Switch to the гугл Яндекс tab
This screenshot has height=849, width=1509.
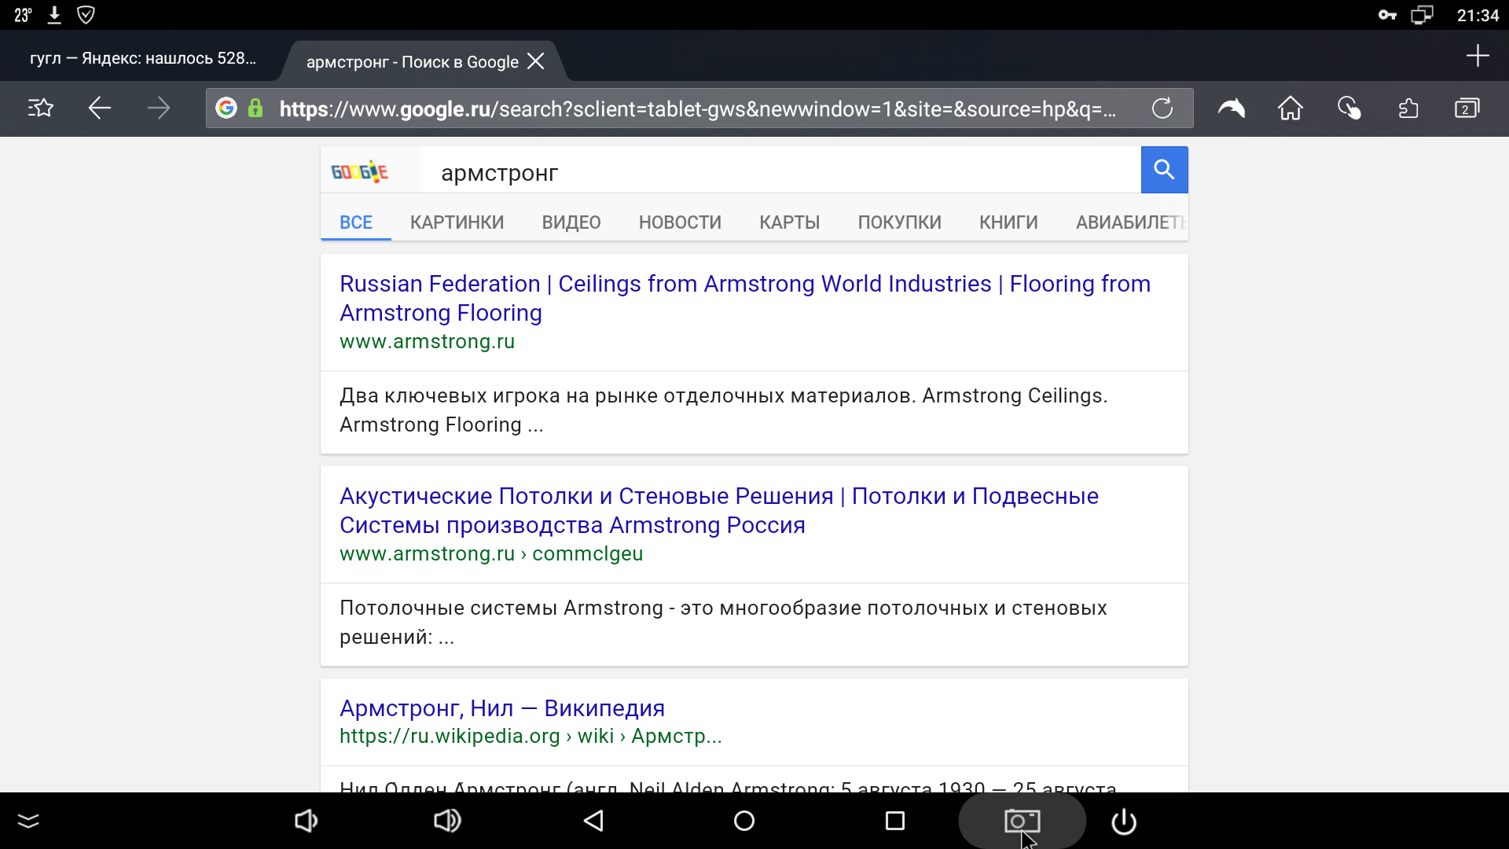click(x=143, y=58)
